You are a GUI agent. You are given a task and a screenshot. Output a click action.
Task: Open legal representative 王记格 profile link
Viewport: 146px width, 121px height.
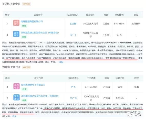tap(73, 24)
